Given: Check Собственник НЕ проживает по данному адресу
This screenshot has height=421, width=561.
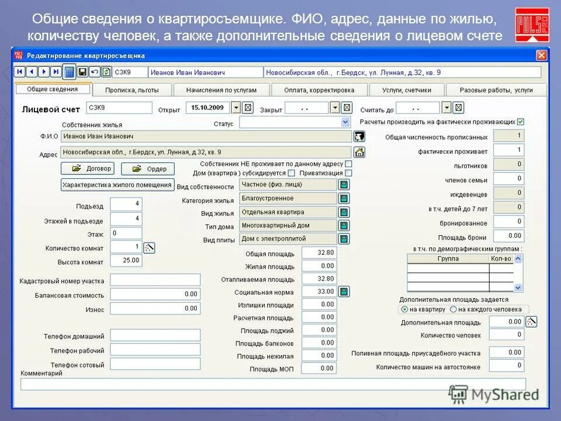Looking at the screenshot, I should tap(348, 164).
